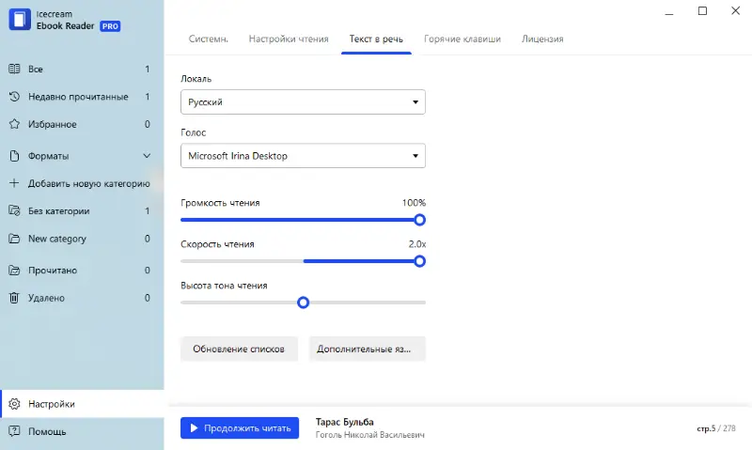Select Все in the library sidebar
This screenshot has width=752, height=450.
[x=82, y=69]
